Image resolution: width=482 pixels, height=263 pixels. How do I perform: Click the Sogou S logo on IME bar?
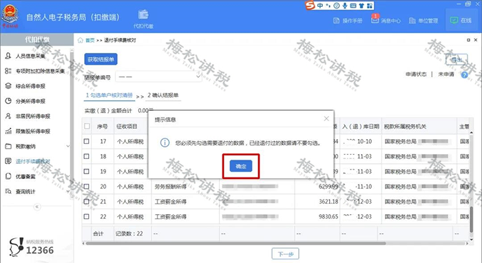pos(310,6)
